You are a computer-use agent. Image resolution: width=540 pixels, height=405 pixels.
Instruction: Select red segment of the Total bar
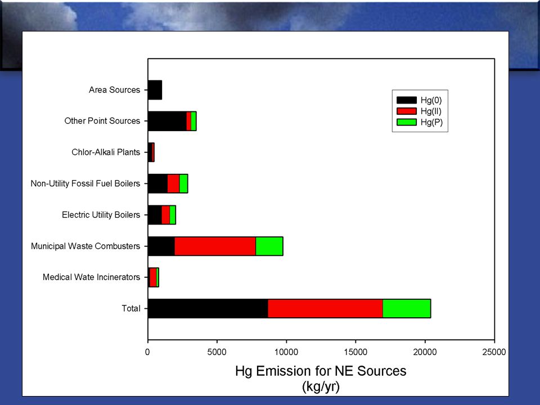[x=326, y=309]
